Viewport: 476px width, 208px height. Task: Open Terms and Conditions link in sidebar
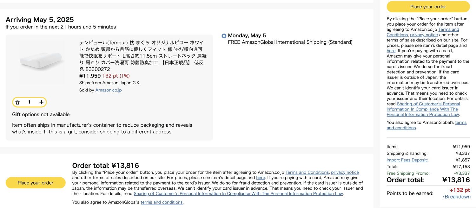click(x=423, y=32)
